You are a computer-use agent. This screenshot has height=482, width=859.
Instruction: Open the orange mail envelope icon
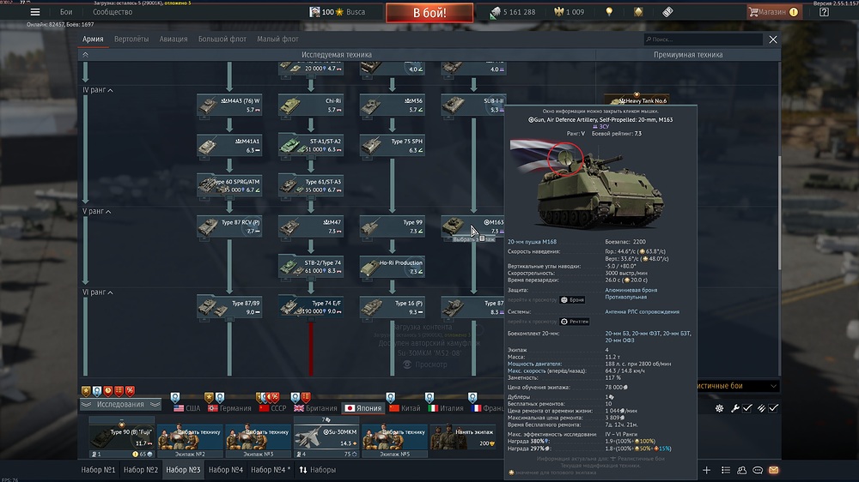tap(774, 470)
